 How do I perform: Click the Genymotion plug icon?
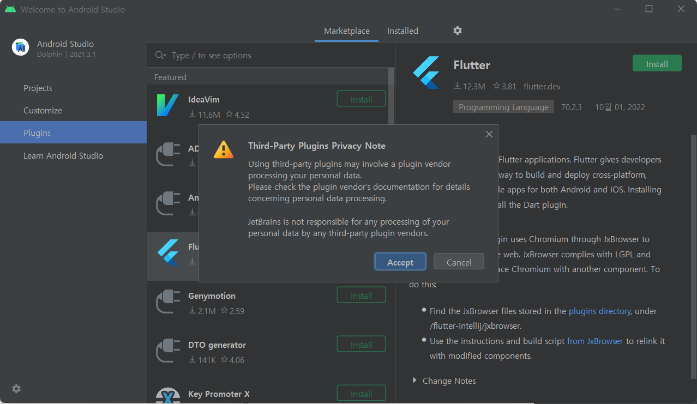pyautogui.click(x=167, y=302)
